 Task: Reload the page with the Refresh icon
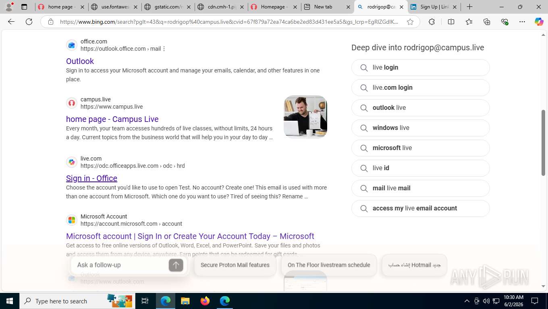click(x=29, y=22)
